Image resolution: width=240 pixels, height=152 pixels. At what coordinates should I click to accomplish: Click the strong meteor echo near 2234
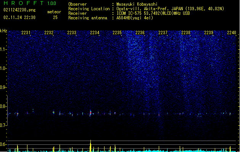90,113
